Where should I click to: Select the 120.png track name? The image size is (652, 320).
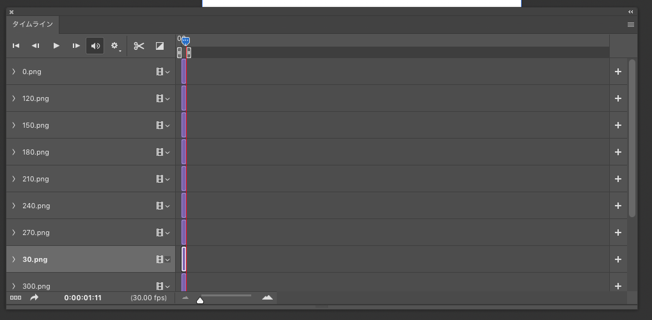[x=35, y=98]
